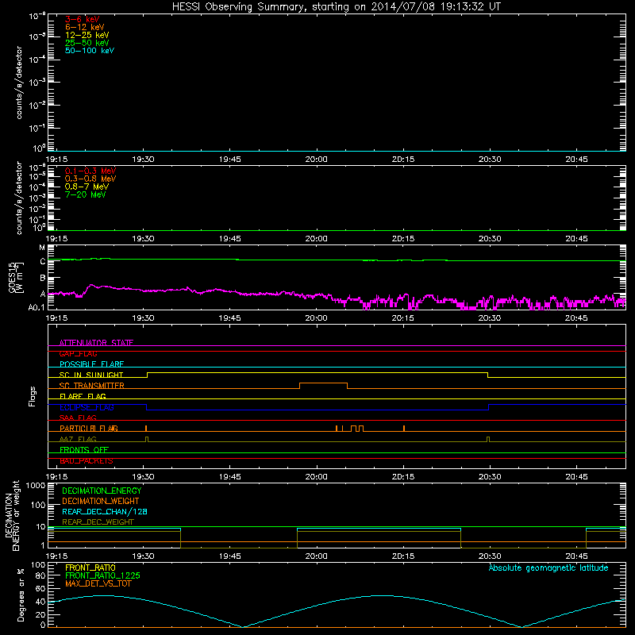Viewport: 635px width, 635px height.
Task: Click the 20:45 tick label under top panel
Action: (x=576, y=160)
